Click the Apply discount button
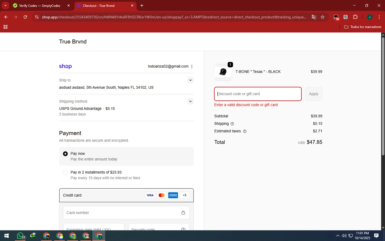This screenshot has width=385, height=241. click(314, 94)
